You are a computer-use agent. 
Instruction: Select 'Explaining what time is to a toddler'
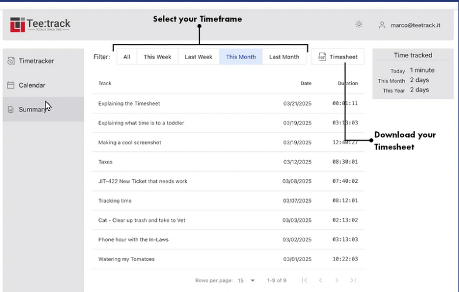pyautogui.click(x=141, y=123)
